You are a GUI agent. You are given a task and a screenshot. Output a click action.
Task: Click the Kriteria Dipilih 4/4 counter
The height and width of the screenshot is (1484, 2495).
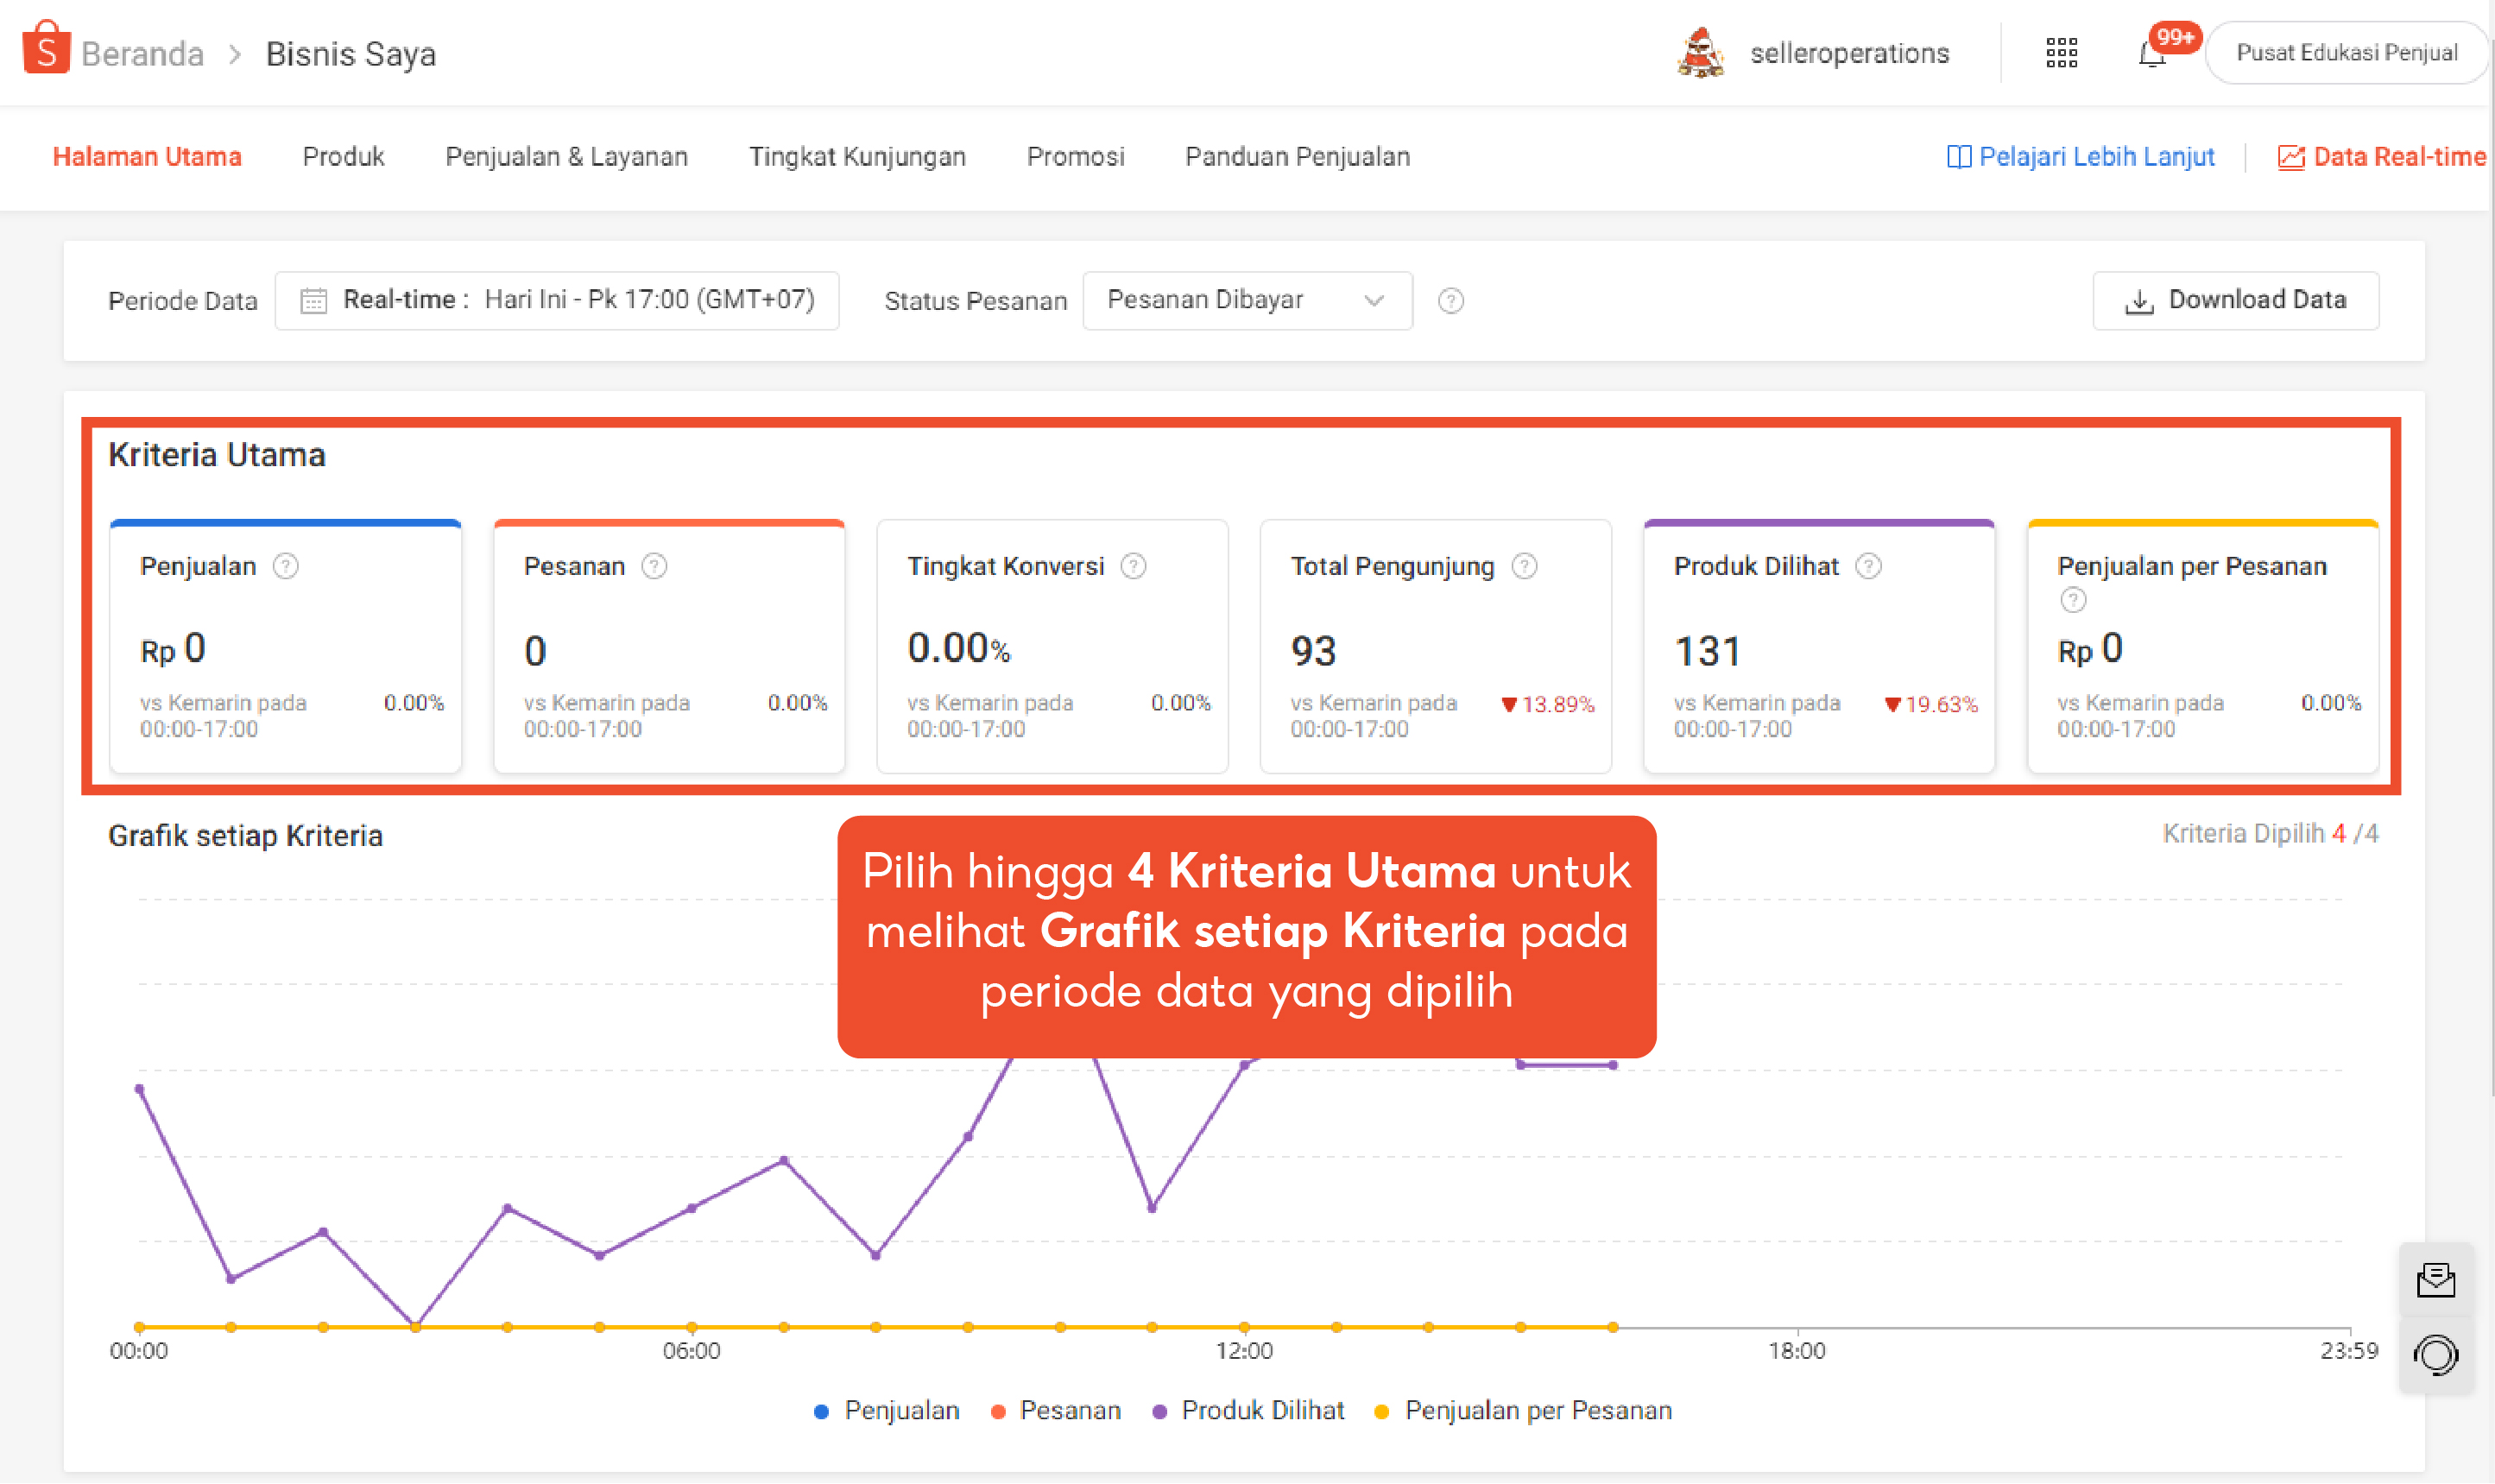(2270, 834)
